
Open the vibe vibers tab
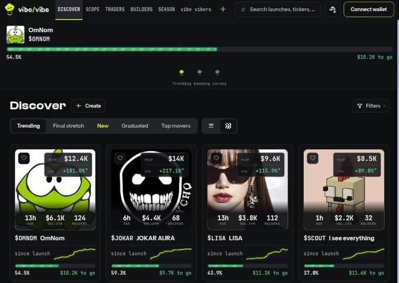click(195, 9)
